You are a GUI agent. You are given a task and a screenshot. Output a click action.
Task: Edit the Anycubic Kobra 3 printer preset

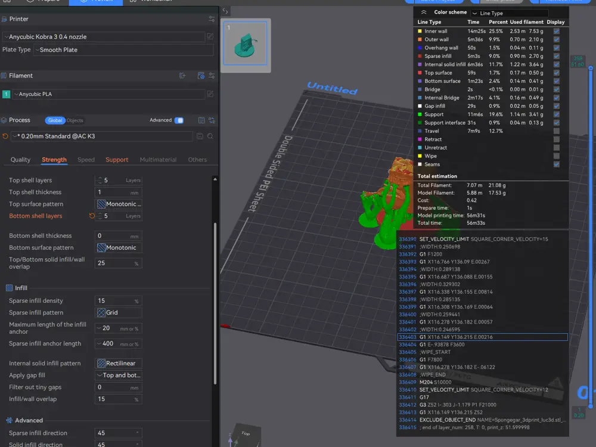pyautogui.click(x=210, y=36)
